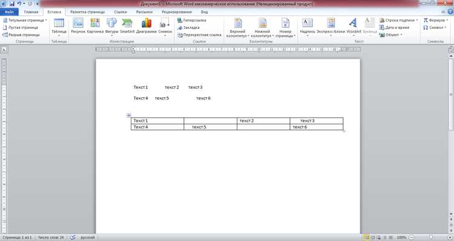Insert a Формула equation
The height and width of the screenshot is (241, 454).
(x=435, y=20)
